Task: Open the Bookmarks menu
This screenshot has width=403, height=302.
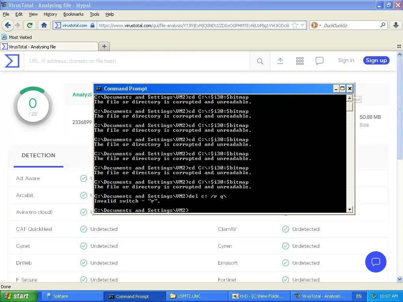Action: (73, 14)
